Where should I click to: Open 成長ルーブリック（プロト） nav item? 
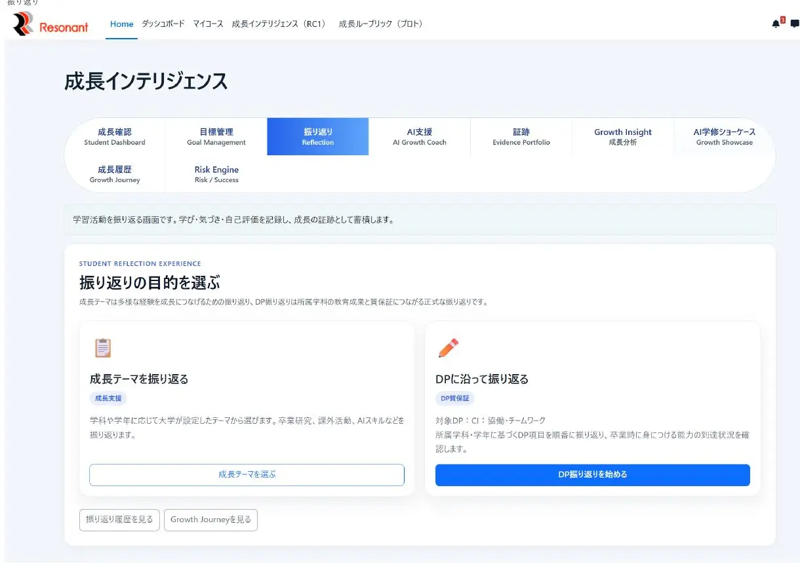coord(382,24)
